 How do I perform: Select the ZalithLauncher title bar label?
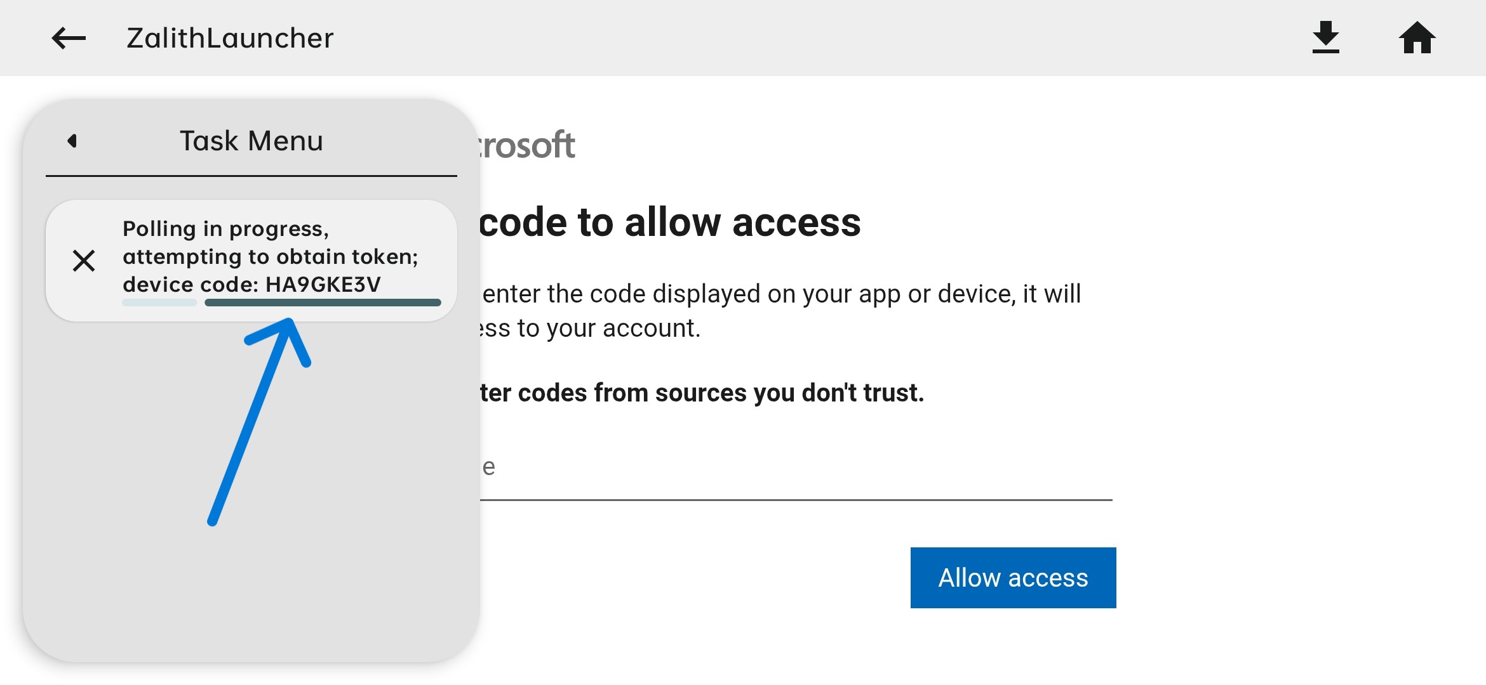tap(229, 38)
